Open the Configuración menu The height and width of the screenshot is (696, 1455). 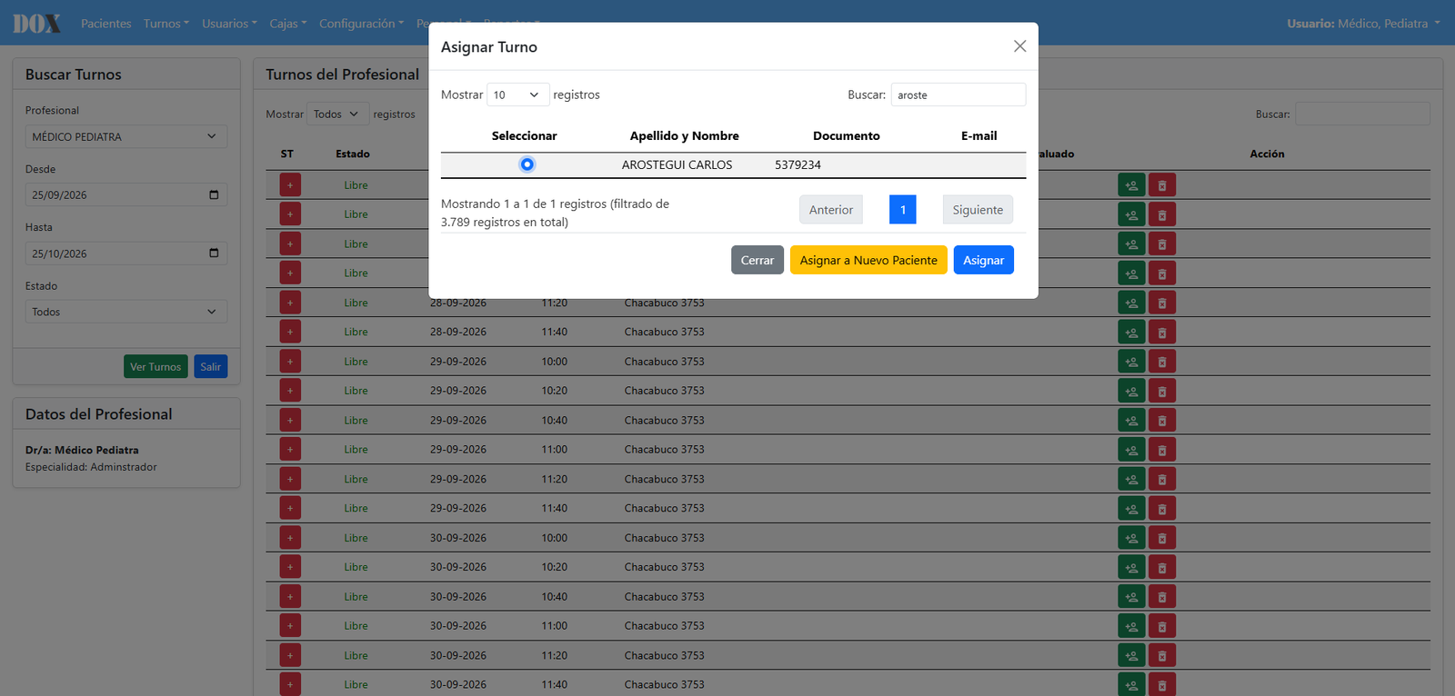(x=361, y=24)
